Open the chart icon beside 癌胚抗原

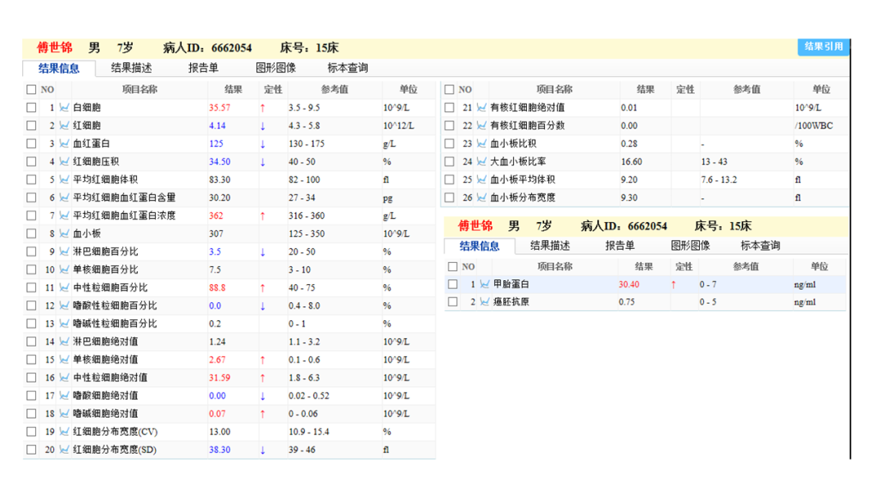(x=485, y=301)
